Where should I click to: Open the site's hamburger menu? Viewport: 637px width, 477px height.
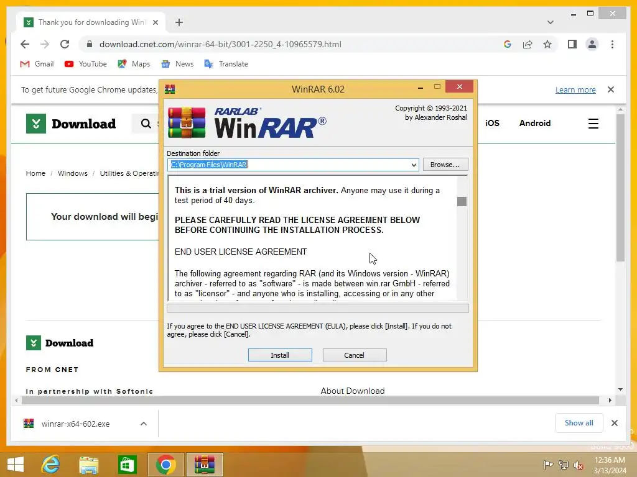coord(593,124)
